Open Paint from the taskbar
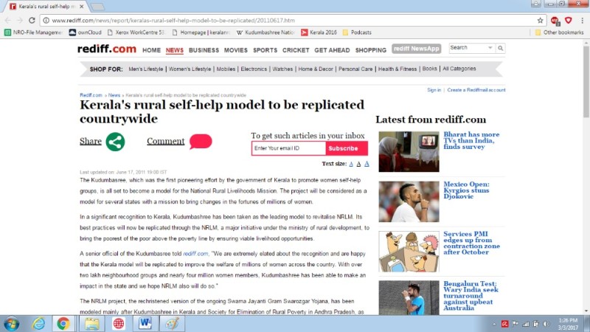The image size is (590, 332). pos(172,323)
